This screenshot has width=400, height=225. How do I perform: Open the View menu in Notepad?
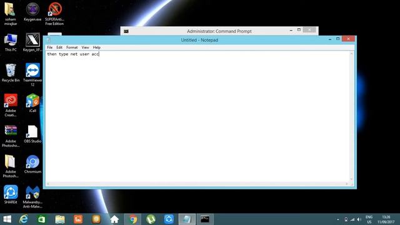pyautogui.click(x=85, y=47)
